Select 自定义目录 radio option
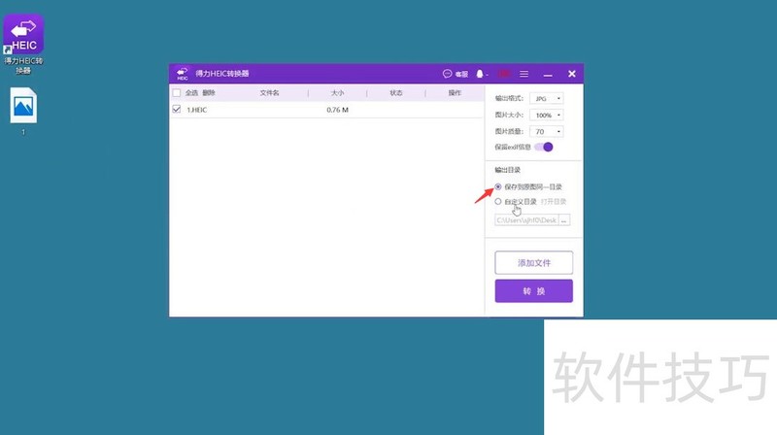The width and height of the screenshot is (777, 435). click(x=498, y=202)
